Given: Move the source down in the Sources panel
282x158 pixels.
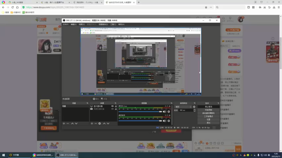Looking at the screenshot, I should [x=108, y=124].
